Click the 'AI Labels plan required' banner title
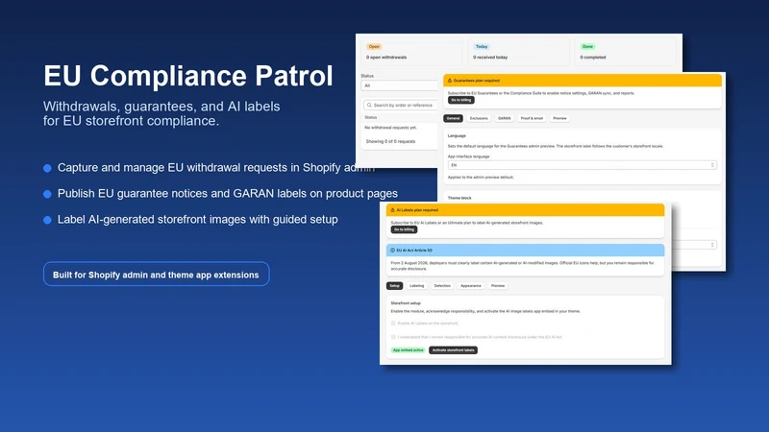 pyautogui.click(x=417, y=210)
